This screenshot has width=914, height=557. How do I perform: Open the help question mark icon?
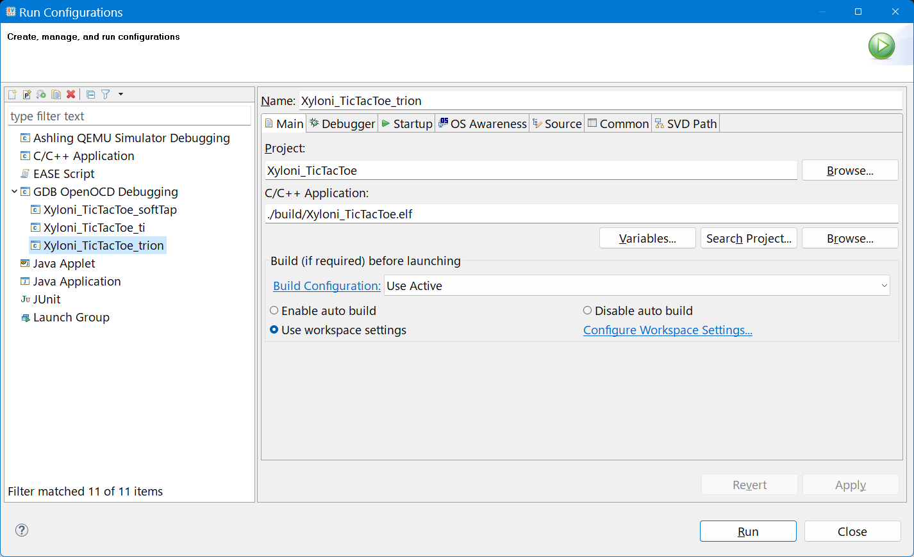coord(22,530)
